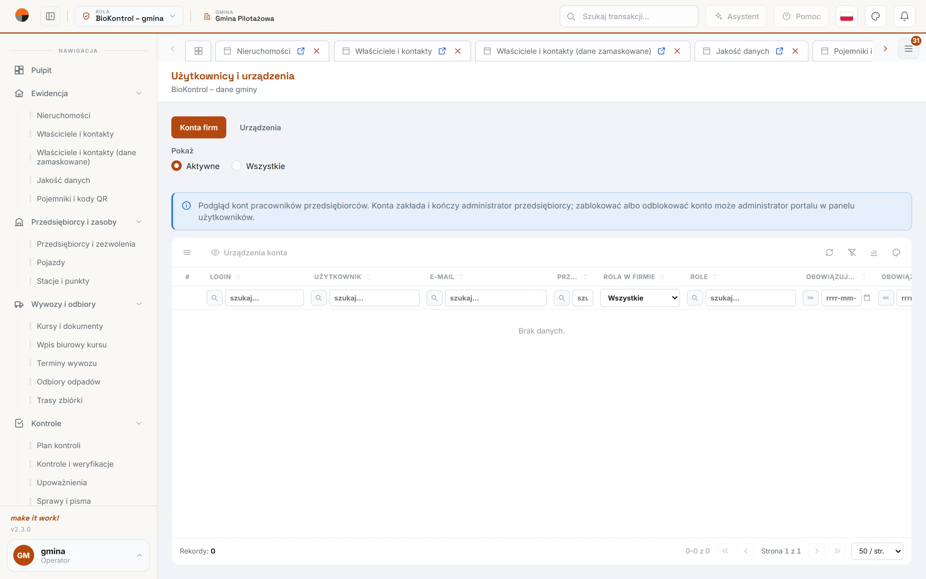Select the Wszystkie radio option

coord(236,166)
